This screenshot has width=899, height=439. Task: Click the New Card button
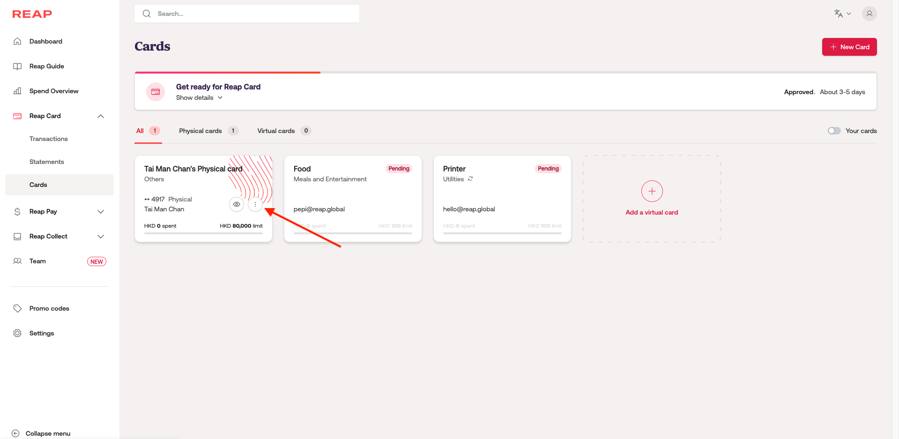(849, 47)
